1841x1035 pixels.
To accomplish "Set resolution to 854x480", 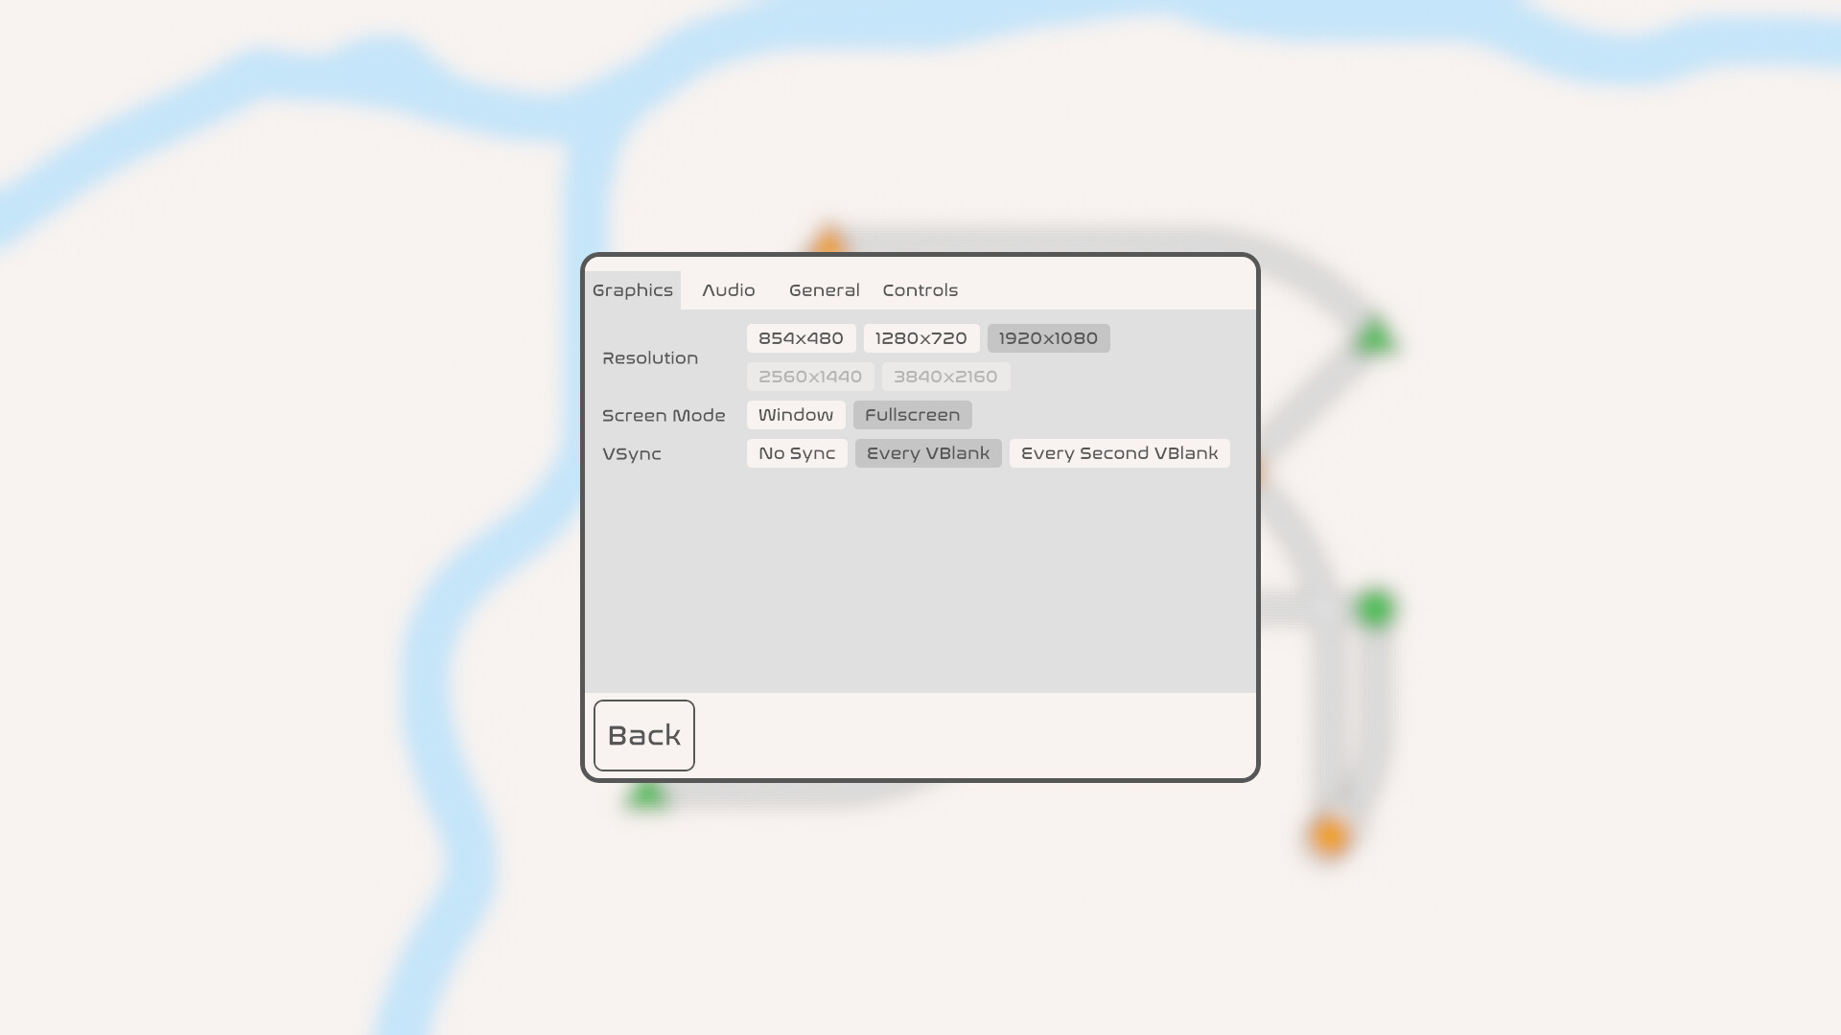I will [x=801, y=337].
